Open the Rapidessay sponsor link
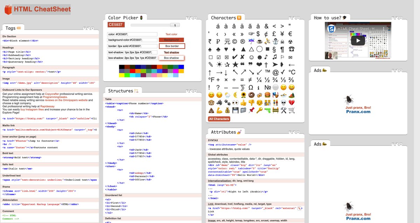 pos(47,106)
